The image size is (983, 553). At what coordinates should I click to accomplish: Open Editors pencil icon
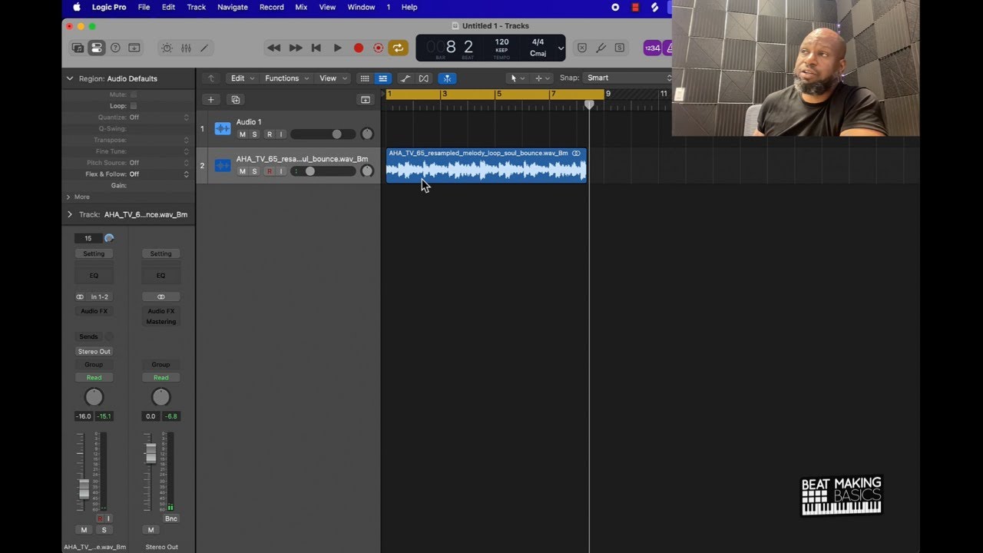pyautogui.click(x=204, y=48)
